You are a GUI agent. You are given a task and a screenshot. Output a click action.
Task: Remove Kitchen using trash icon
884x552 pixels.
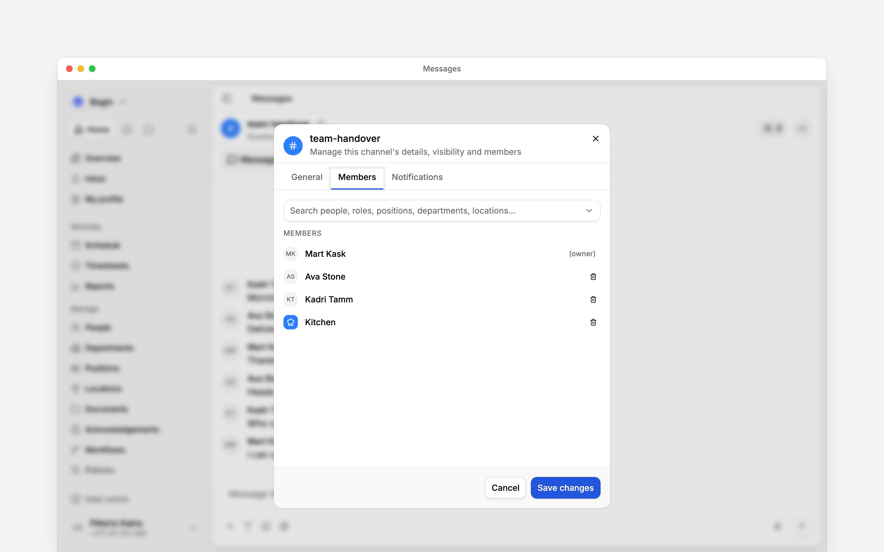tap(593, 322)
